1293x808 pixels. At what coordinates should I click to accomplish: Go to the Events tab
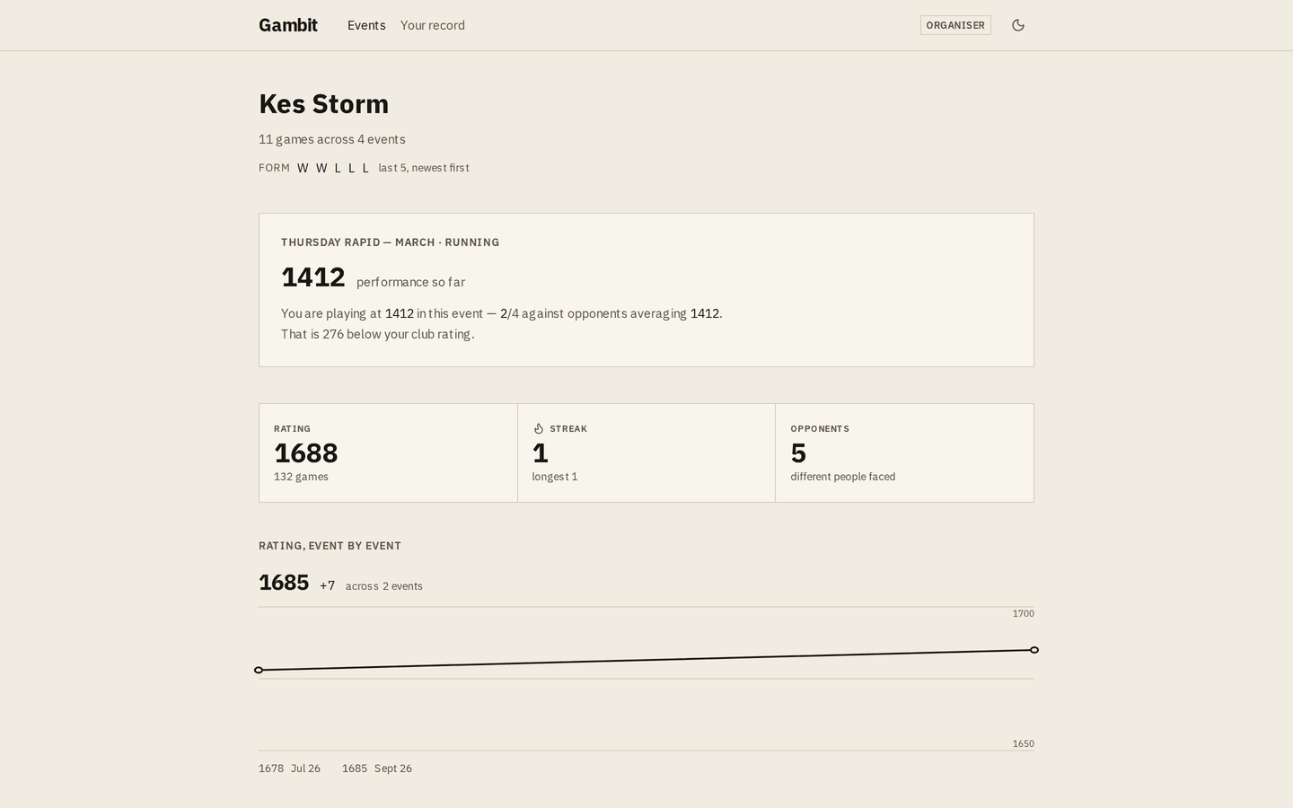click(x=366, y=25)
